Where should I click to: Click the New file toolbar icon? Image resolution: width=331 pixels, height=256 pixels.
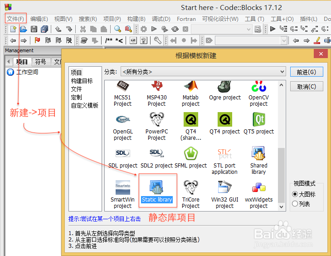click(13, 29)
